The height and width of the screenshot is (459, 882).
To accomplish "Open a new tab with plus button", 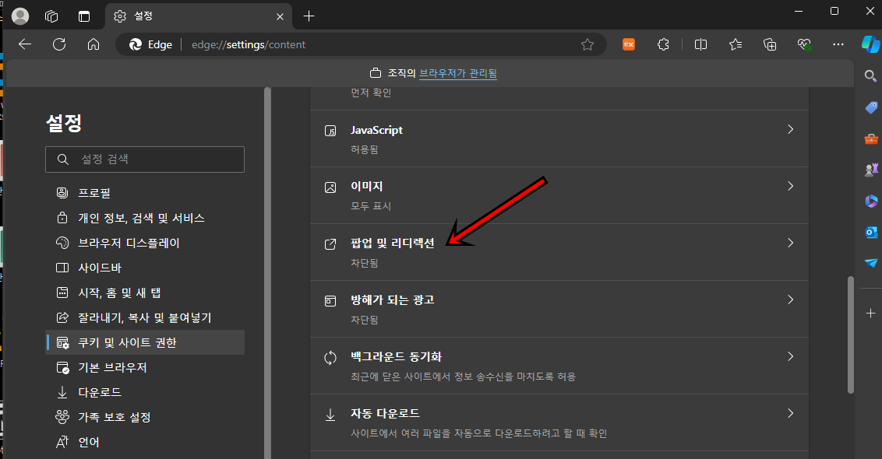I will click(x=309, y=16).
